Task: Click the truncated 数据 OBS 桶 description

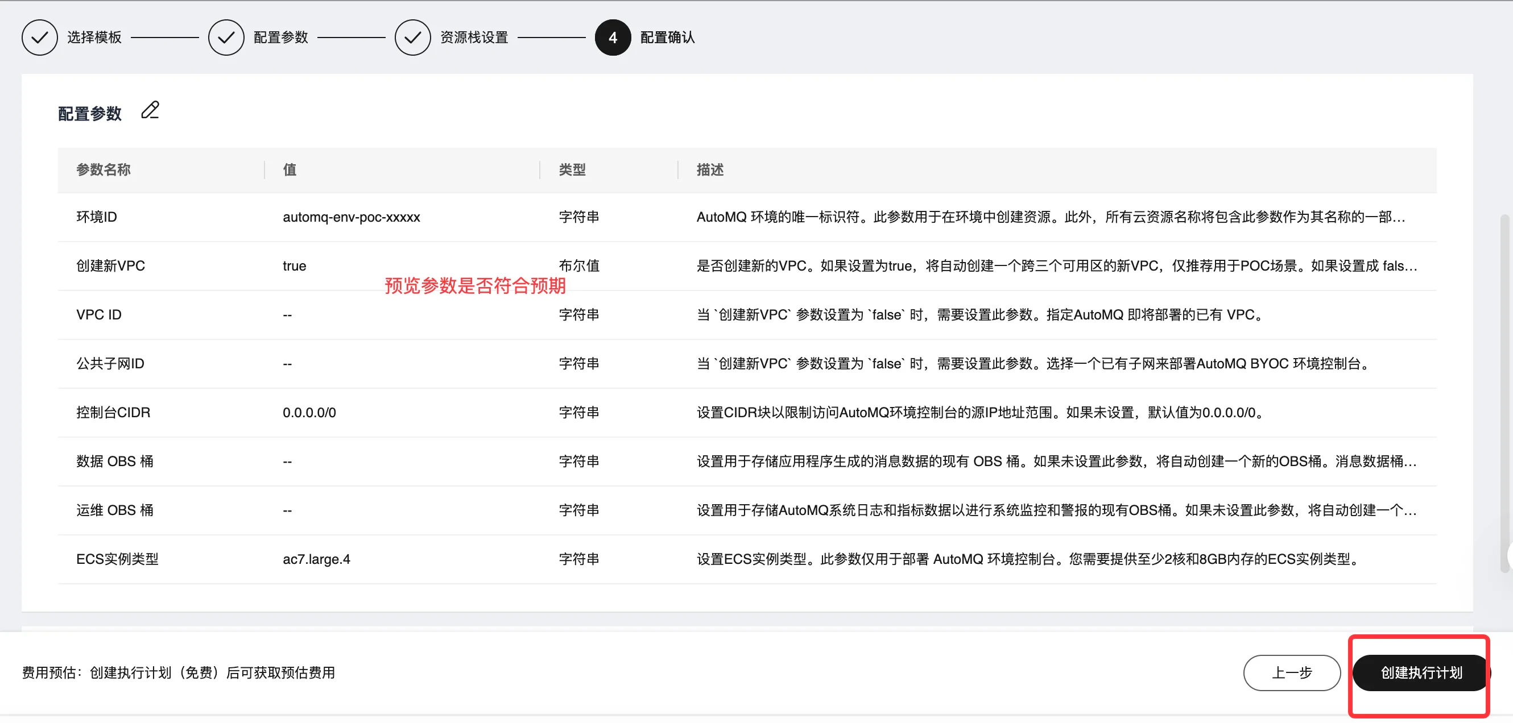Action: pos(1056,462)
